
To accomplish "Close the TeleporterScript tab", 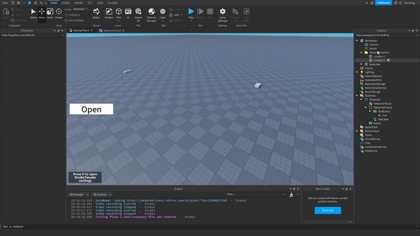I will [x=123, y=31].
